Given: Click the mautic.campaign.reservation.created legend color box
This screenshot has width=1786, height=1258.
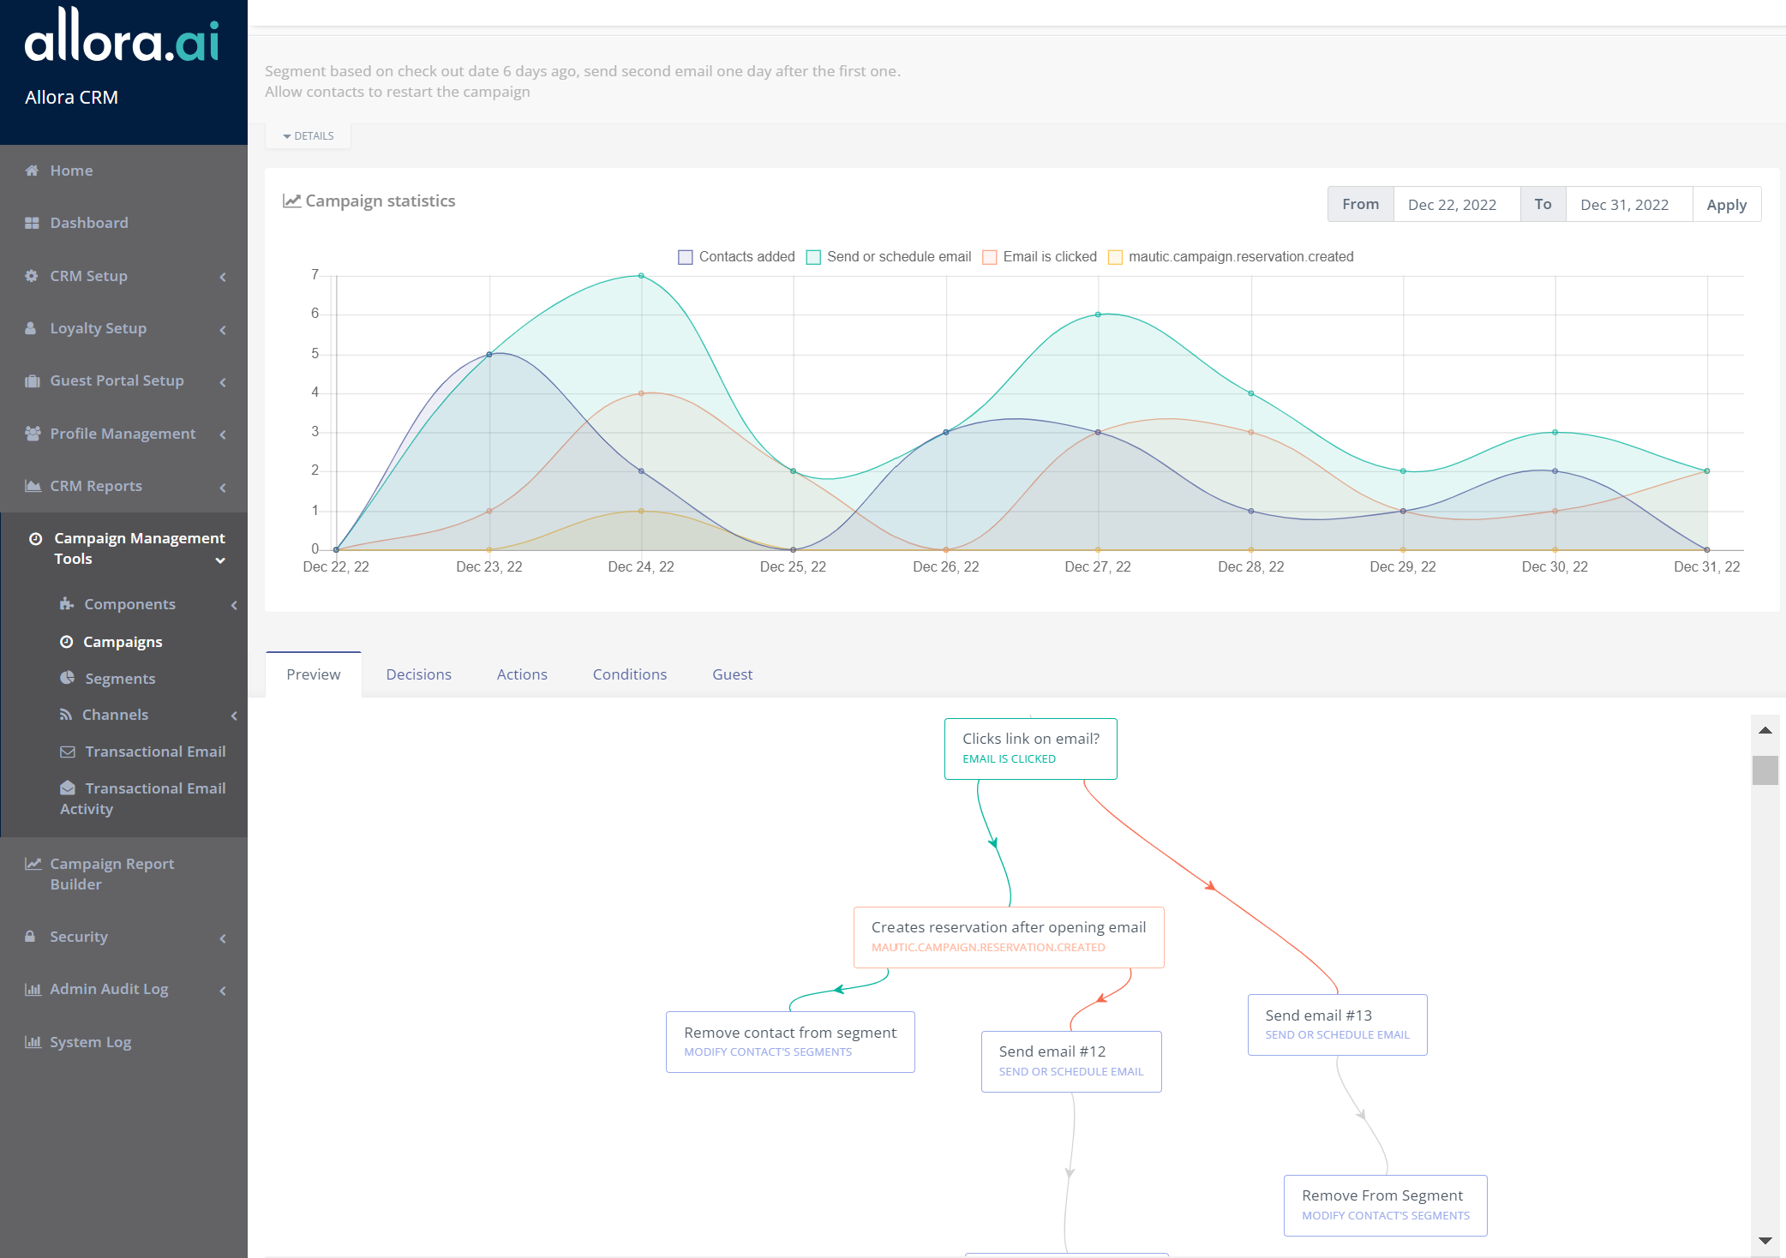Looking at the screenshot, I should click(1115, 257).
